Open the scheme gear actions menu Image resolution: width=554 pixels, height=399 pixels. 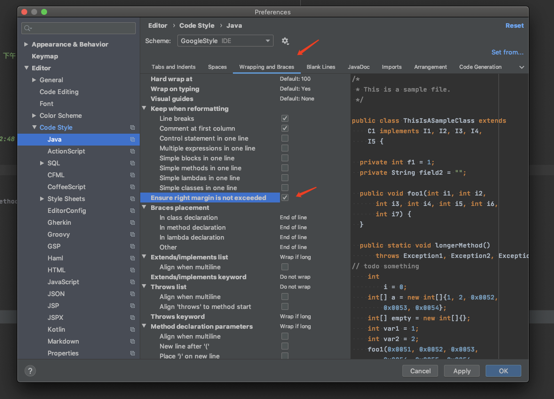(x=285, y=41)
